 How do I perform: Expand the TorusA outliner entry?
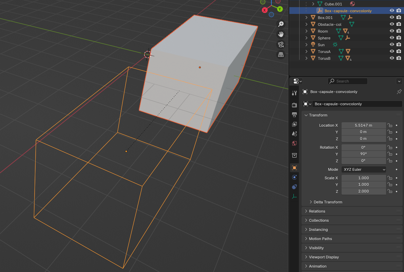306,52
